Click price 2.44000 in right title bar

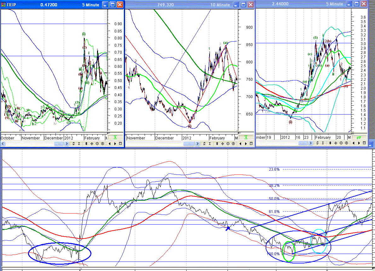point(280,4)
